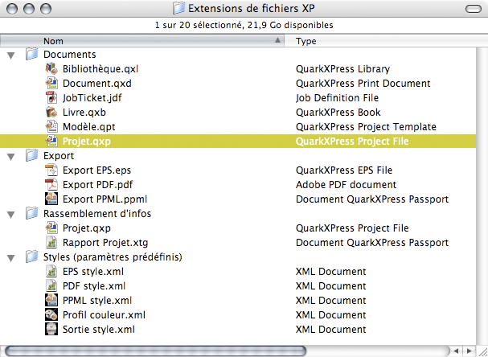This screenshot has width=488, height=357.
Task: Click the Document.qxd file icon
Action: pos(51,83)
